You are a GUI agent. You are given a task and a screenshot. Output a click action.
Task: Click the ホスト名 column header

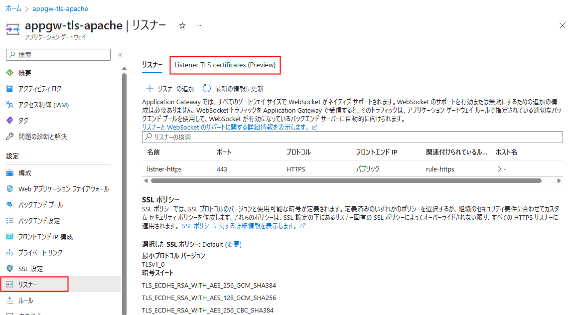click(x=506, y=152)
